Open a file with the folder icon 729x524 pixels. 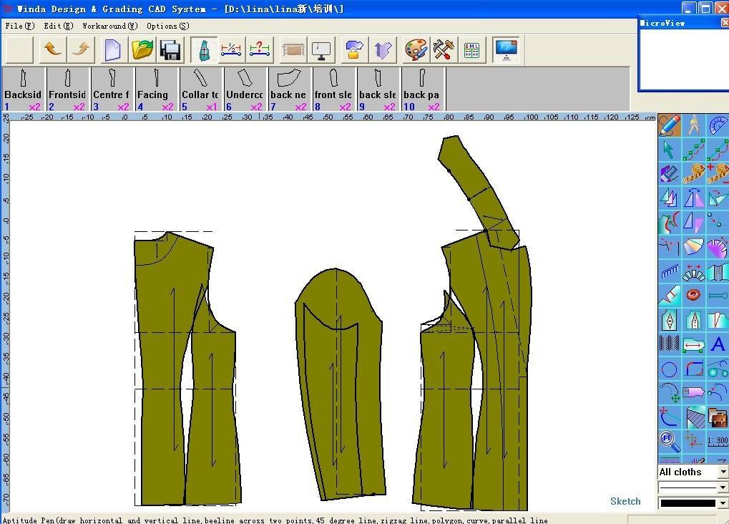[x=142, y=49]
